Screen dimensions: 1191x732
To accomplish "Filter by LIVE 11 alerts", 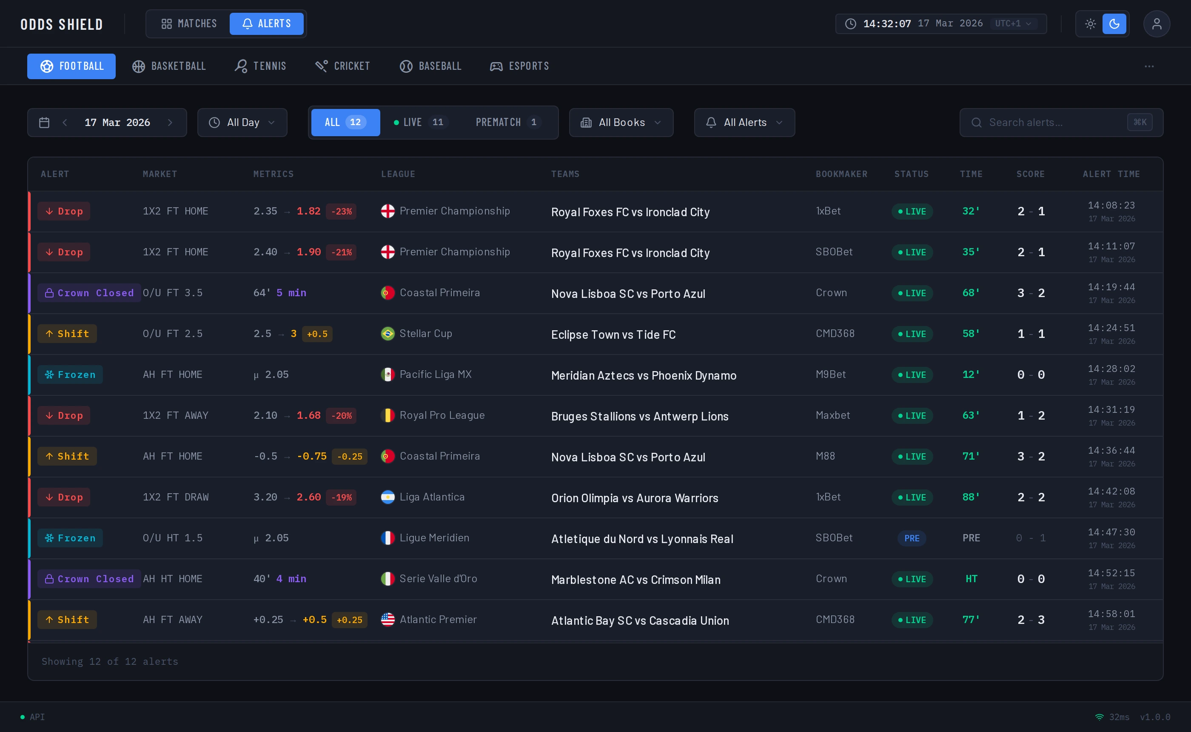I will click(x=422, y=123).
